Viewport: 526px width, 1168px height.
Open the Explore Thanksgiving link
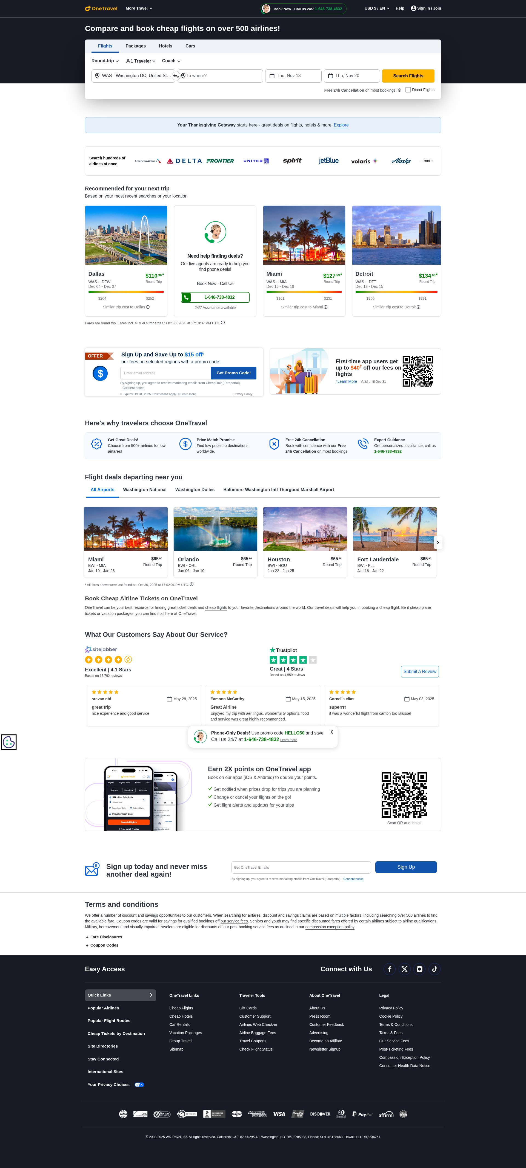(341, 125)
